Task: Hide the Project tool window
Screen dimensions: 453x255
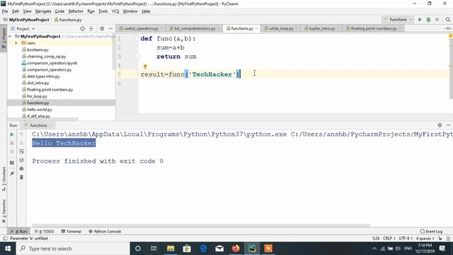Action: pos(110,28)
